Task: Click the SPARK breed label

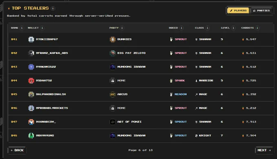Action: click(180, 80)
